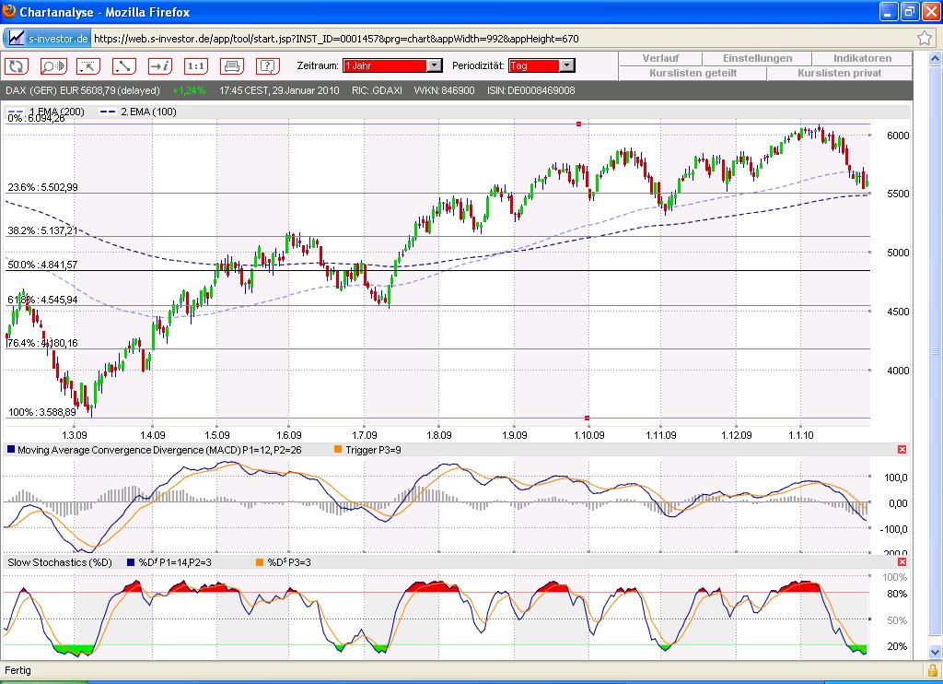Click the 0% : 6.094,26 Fibonacci label

pyautogui.click(x=36, y=119)
